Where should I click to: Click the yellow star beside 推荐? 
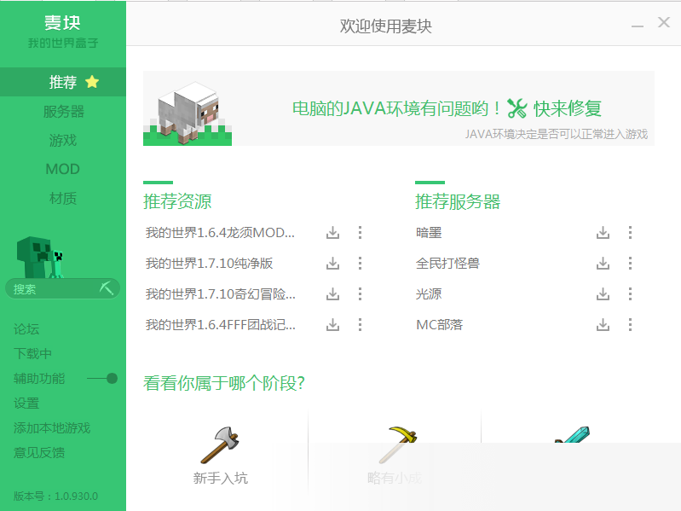pos(92,82)
